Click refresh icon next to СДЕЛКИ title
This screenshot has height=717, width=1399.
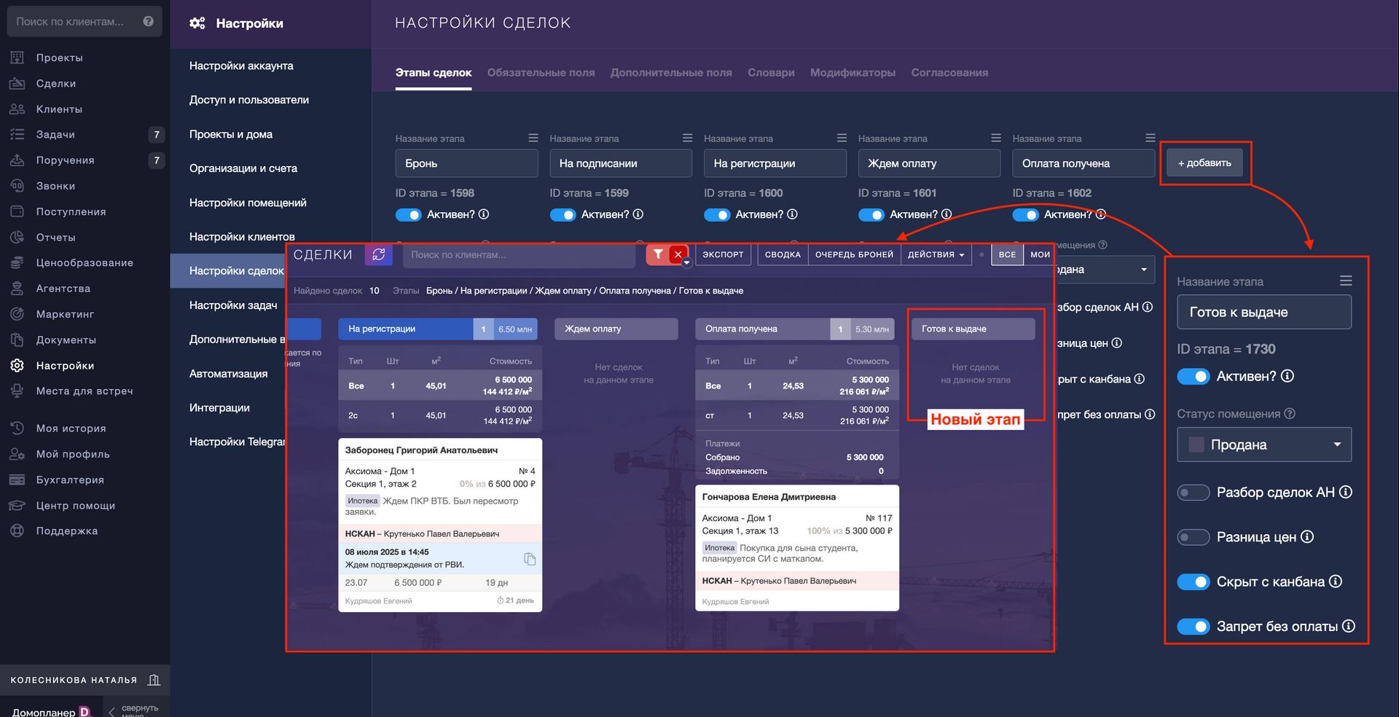pos(379,254)
